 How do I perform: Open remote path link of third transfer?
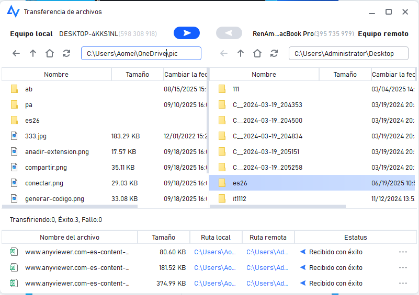pyautogui.click(x=267, y=284)
